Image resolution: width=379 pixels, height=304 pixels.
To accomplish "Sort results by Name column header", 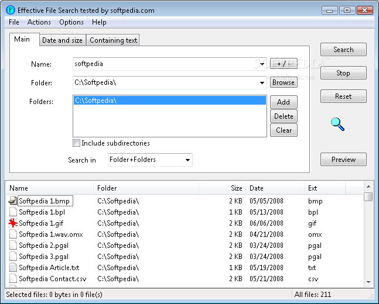I will click(x=50, y=188).
